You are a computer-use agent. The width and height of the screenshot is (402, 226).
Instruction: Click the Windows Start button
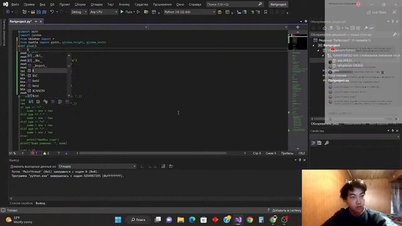coord(118,220)
